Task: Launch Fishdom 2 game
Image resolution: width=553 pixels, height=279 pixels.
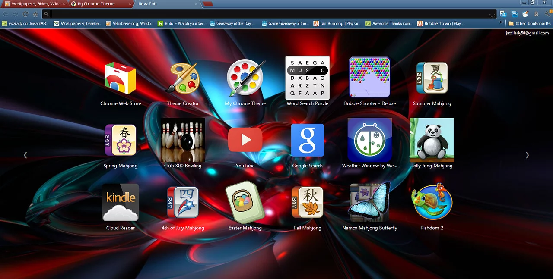Action: pyautogui.click(x=432, y=202)
